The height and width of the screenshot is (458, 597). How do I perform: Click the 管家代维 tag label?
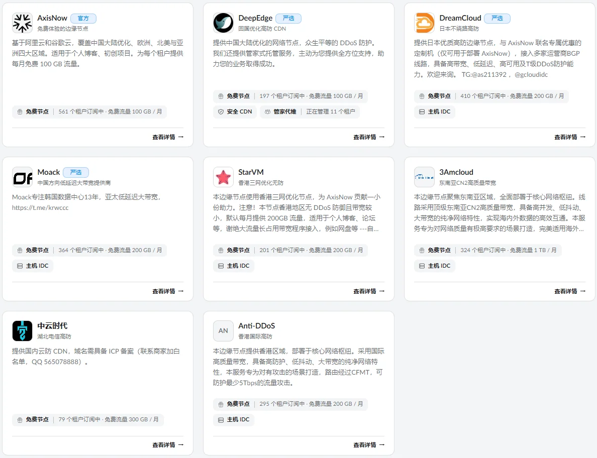point(285,112)
